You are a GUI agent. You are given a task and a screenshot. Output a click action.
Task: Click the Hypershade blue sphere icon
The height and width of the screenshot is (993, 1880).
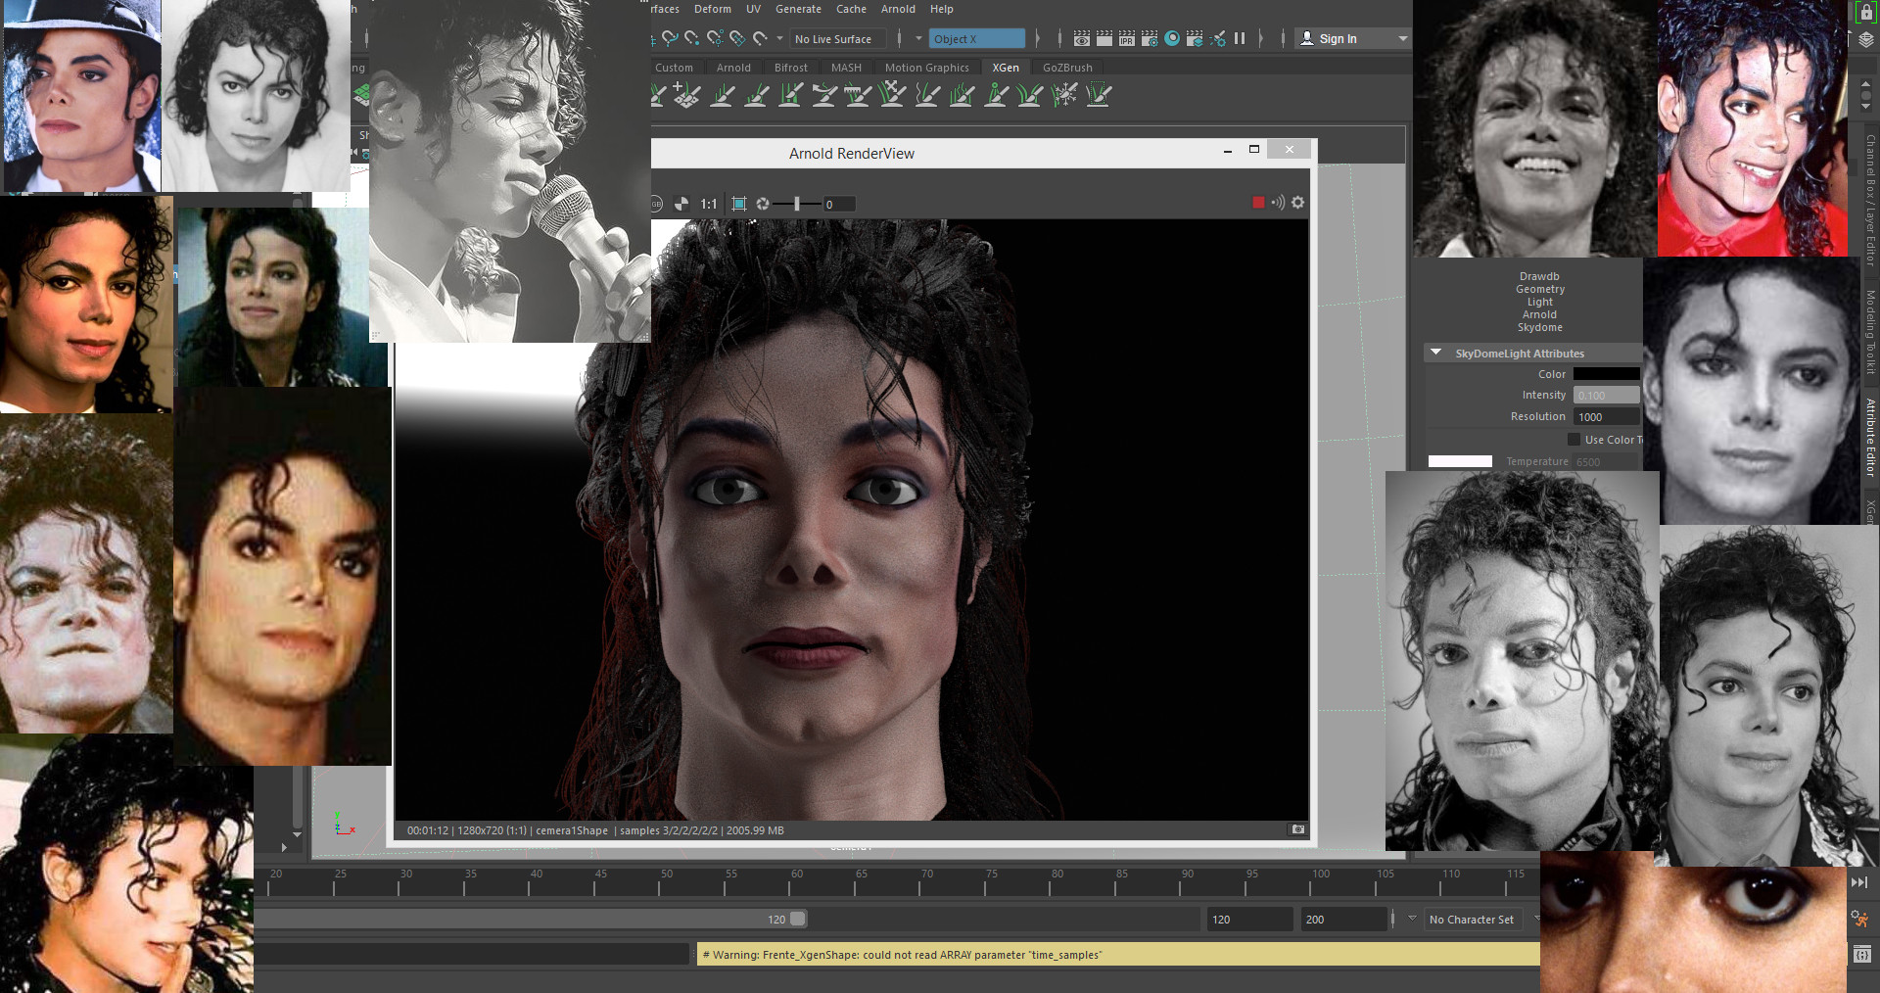(1172, 39)
